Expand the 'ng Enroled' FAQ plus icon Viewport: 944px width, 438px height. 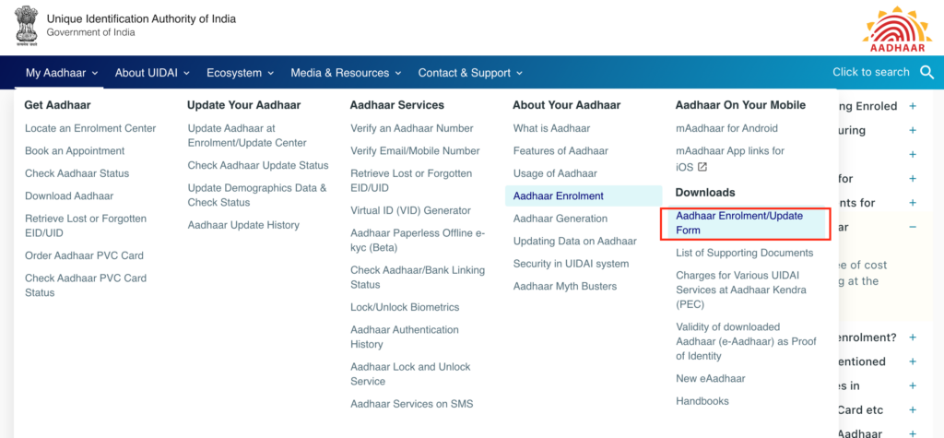[x=913, y=106]
